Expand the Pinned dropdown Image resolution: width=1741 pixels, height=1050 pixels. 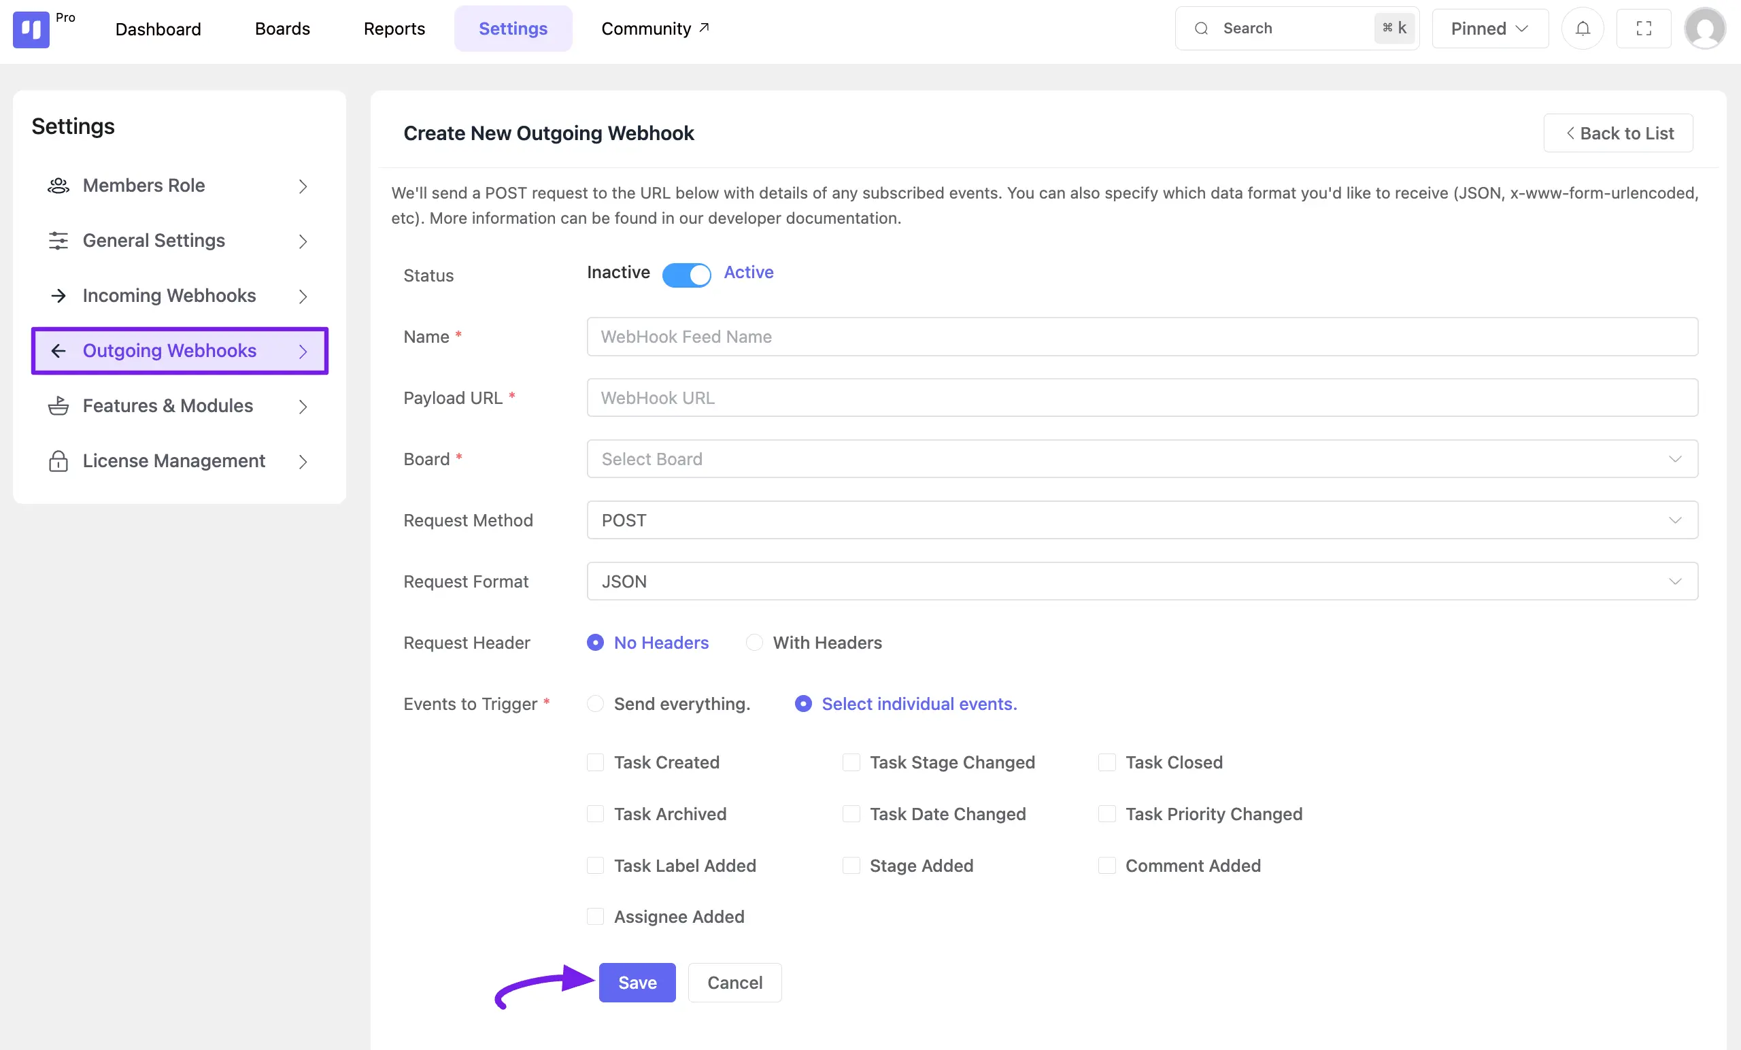click(x=1489, y=29)
